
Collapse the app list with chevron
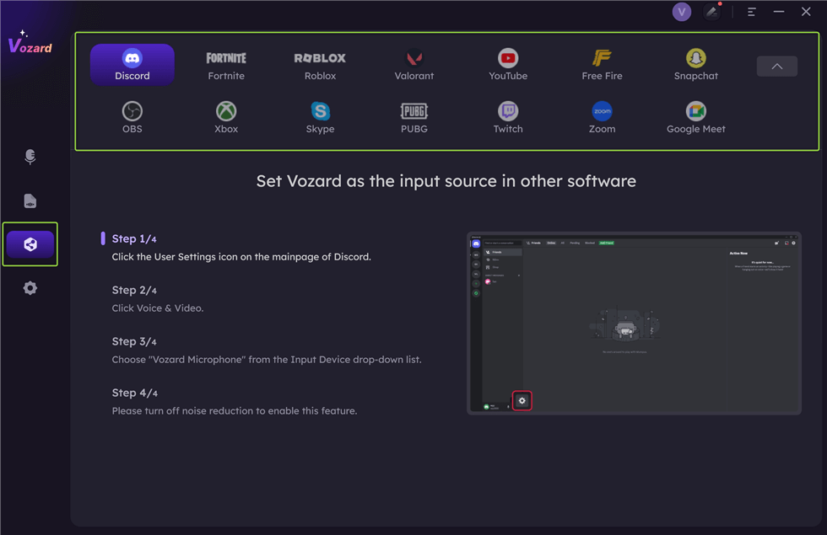(776, 67)
